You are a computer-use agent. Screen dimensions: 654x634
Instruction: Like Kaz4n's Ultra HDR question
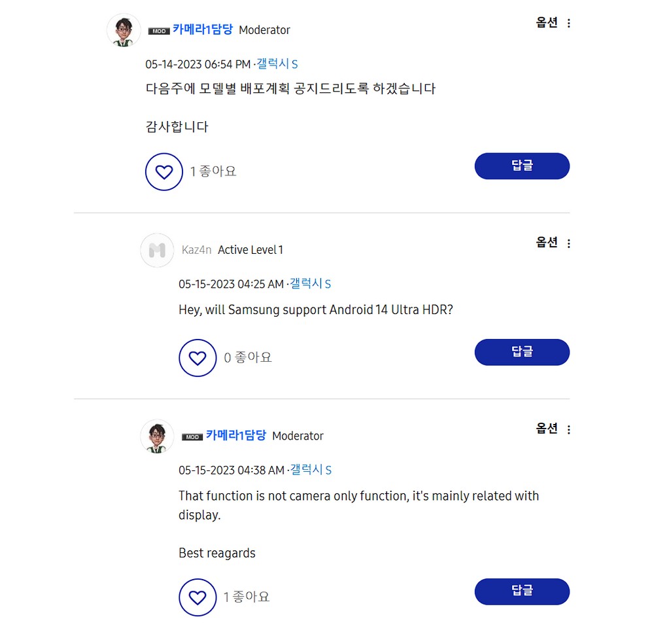coord(198,358)
